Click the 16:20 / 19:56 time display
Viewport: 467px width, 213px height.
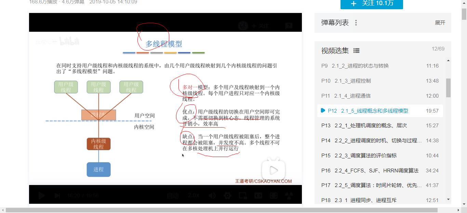[83, 196]
